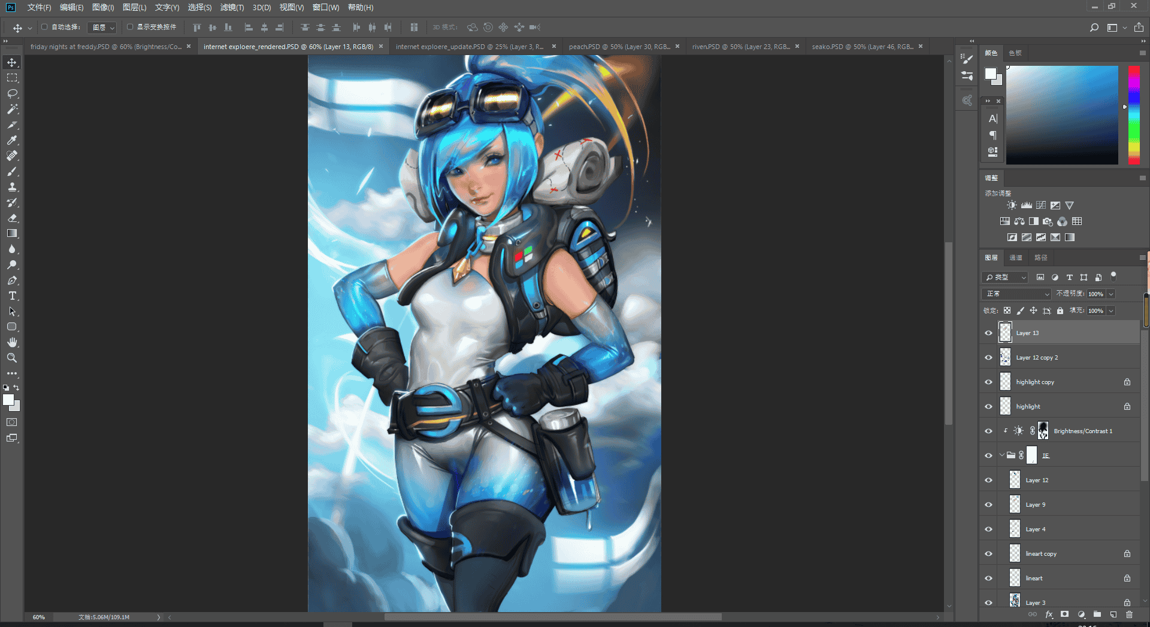Pick the Clone Stamp tool
The height and width of the screenshot is (627, 1150).
coord(12,187)
